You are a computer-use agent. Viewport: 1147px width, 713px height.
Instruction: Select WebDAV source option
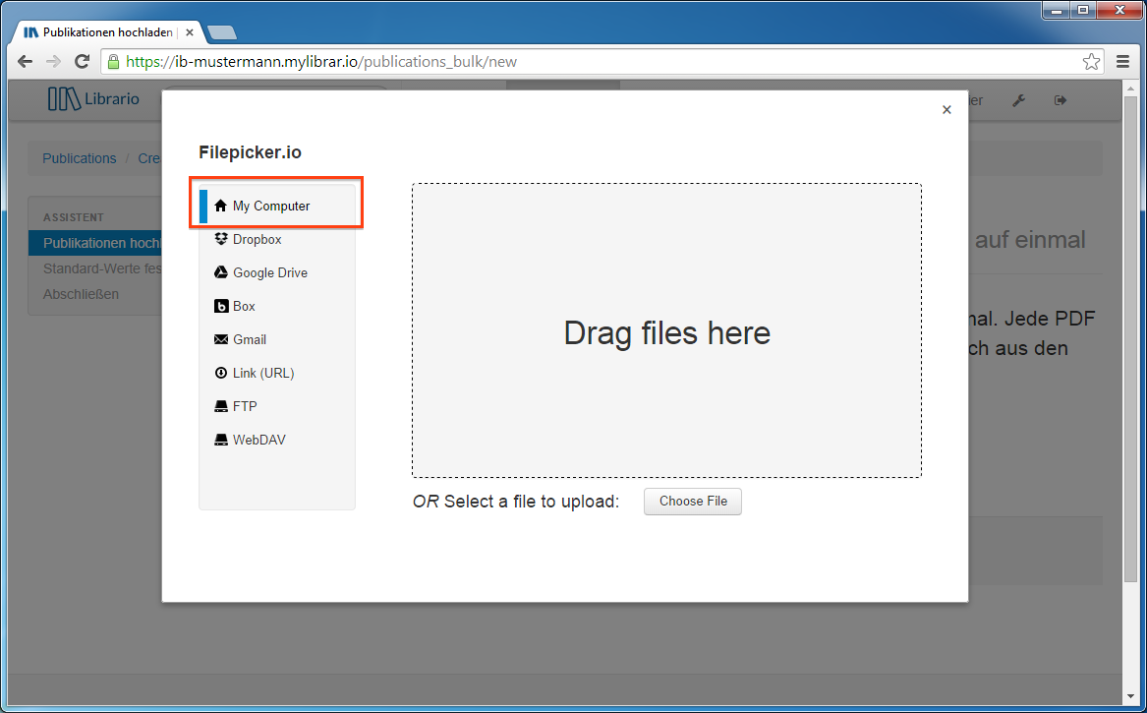[277, 440]
